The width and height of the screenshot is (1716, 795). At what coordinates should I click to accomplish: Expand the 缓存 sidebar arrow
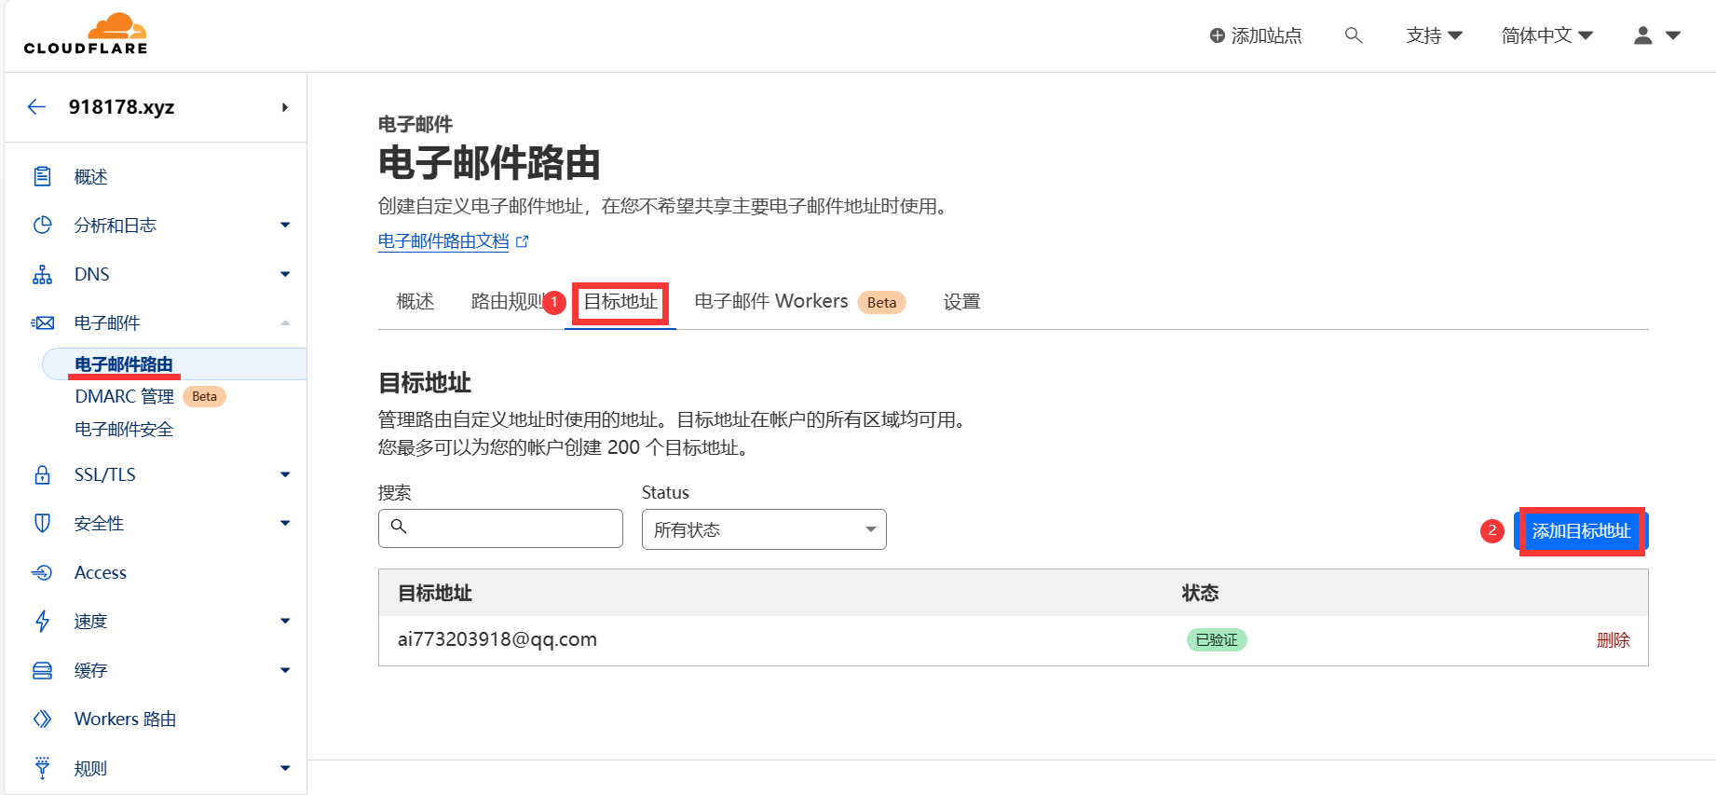285,670
